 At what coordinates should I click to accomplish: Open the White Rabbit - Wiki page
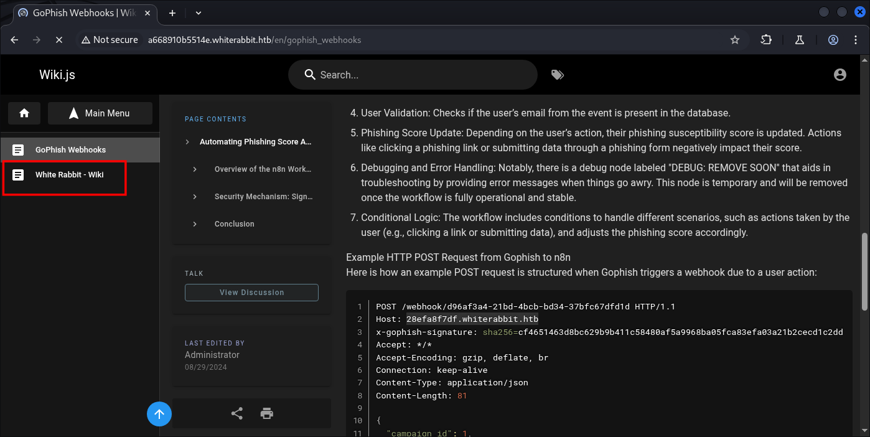point(69,175)
